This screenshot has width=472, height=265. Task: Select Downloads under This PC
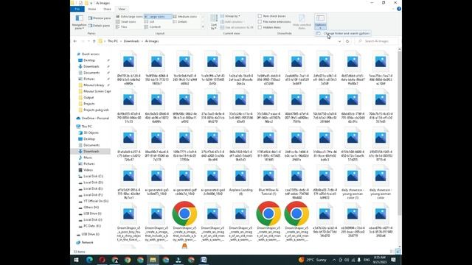(91, 152)
